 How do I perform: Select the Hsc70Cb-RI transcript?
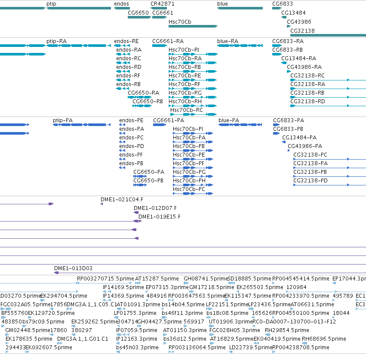pyautogui.click(x=193, y=54)
